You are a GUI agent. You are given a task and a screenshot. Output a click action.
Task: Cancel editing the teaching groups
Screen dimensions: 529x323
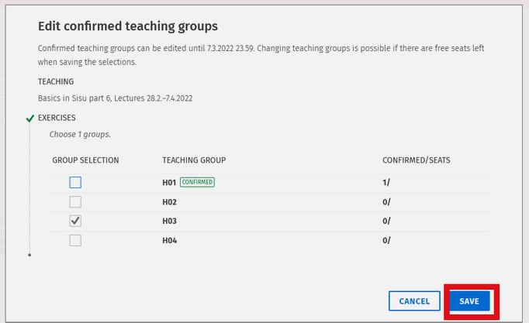tap(414, 301)
